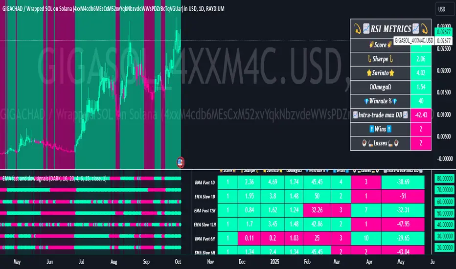Click the 0.02500 price axis label
Viewport: 456px width, 269px height.
pos(444,48)
